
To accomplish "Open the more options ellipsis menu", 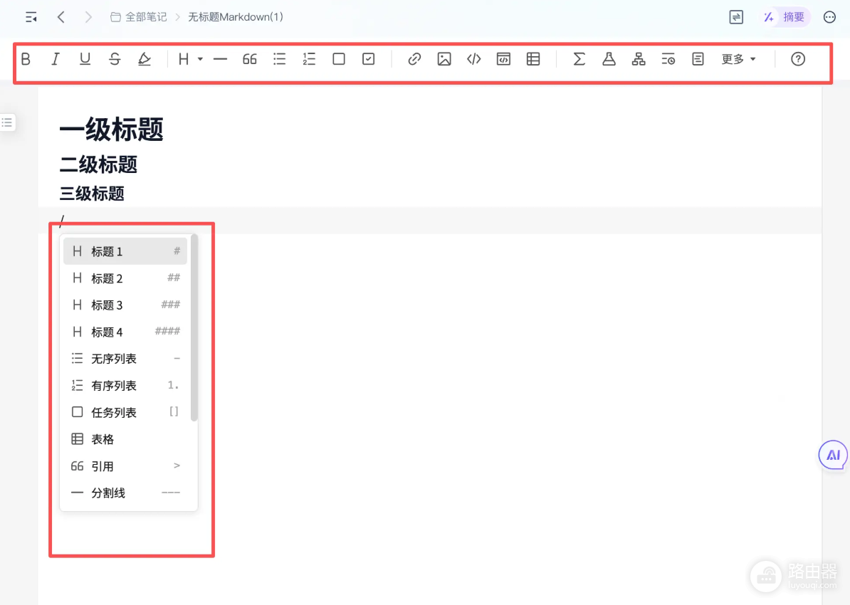I will (x=829, y=17).
